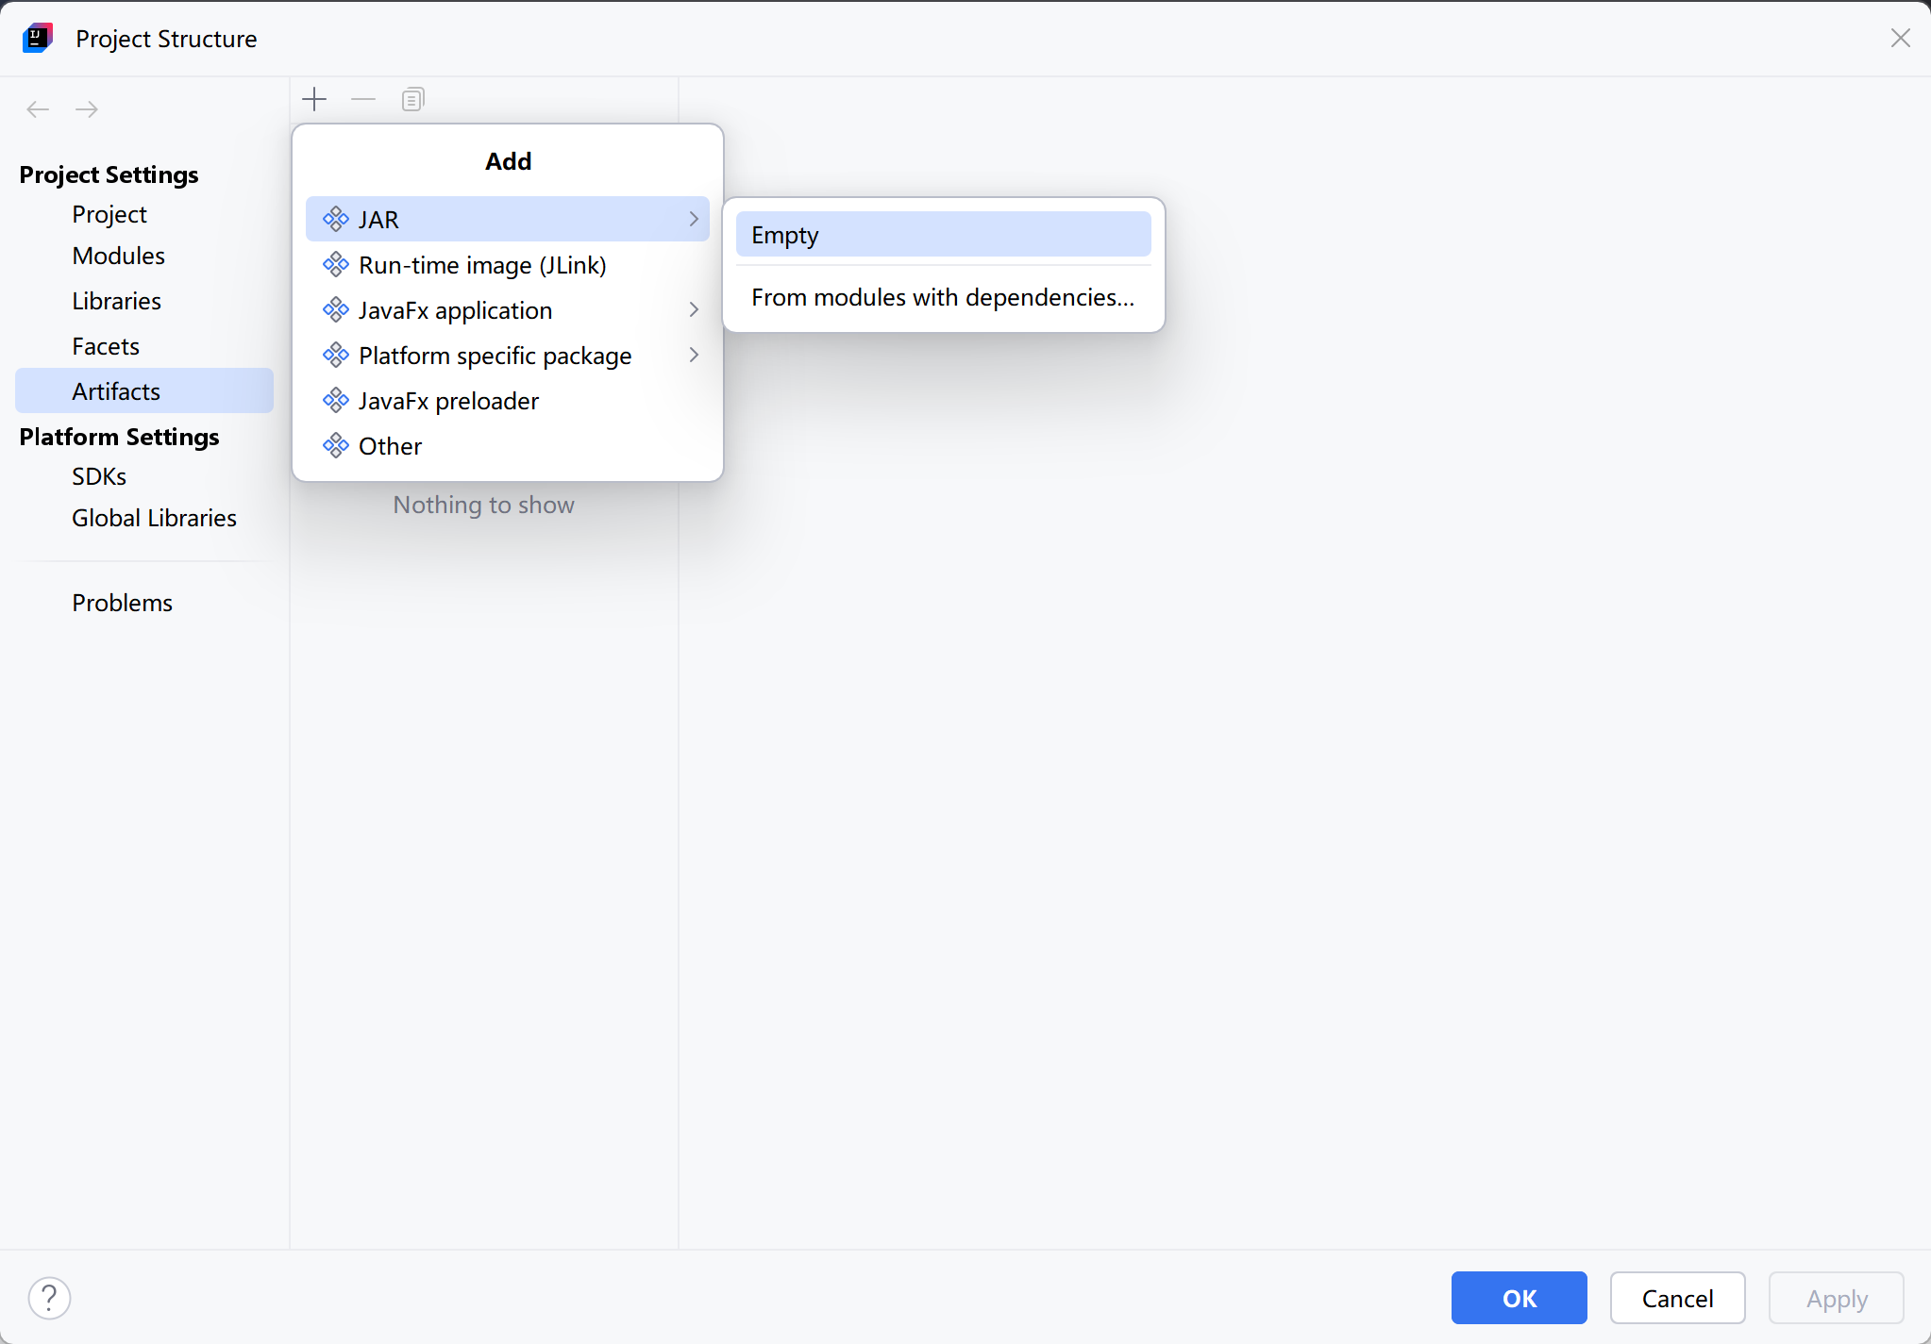Screen dimensions: 1931x1344
Task: Select Run-time image (JLink) entry
Action: [x=482, y=265]
